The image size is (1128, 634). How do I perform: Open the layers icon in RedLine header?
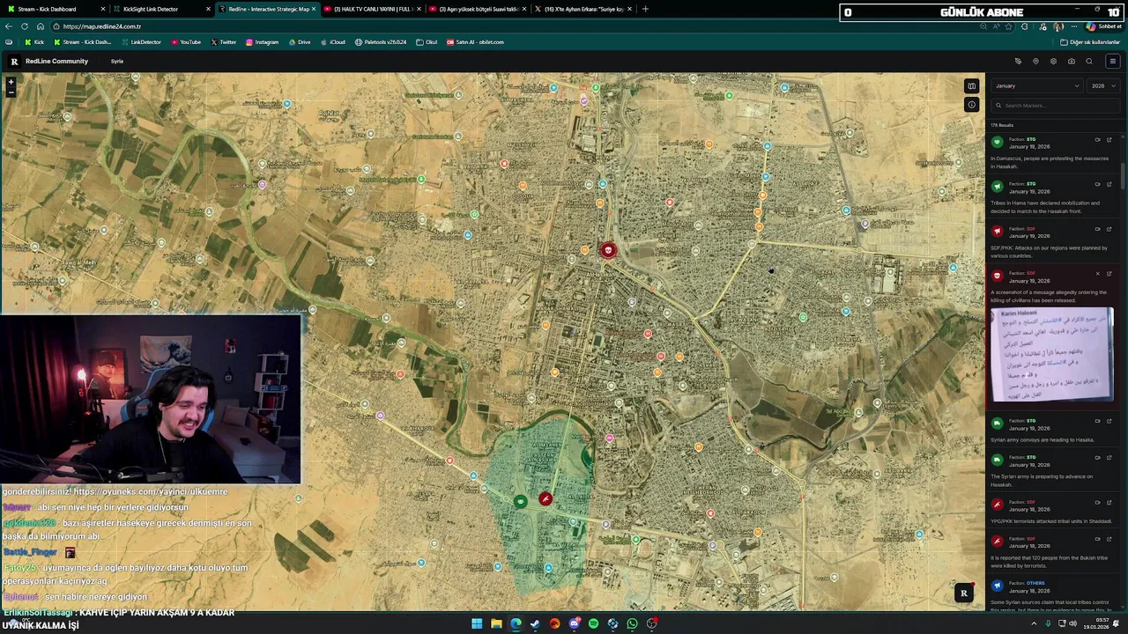coord(1053,62)
